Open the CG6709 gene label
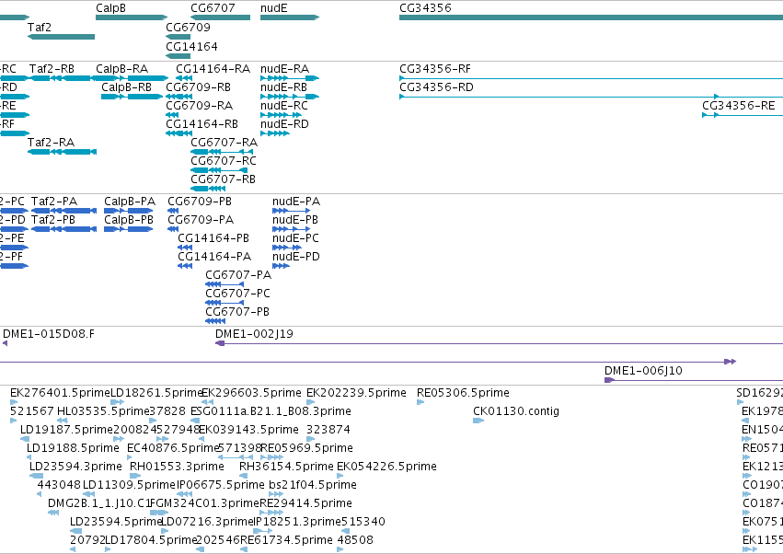This screenshot has height=554, width=783. [x=189, y=27]
